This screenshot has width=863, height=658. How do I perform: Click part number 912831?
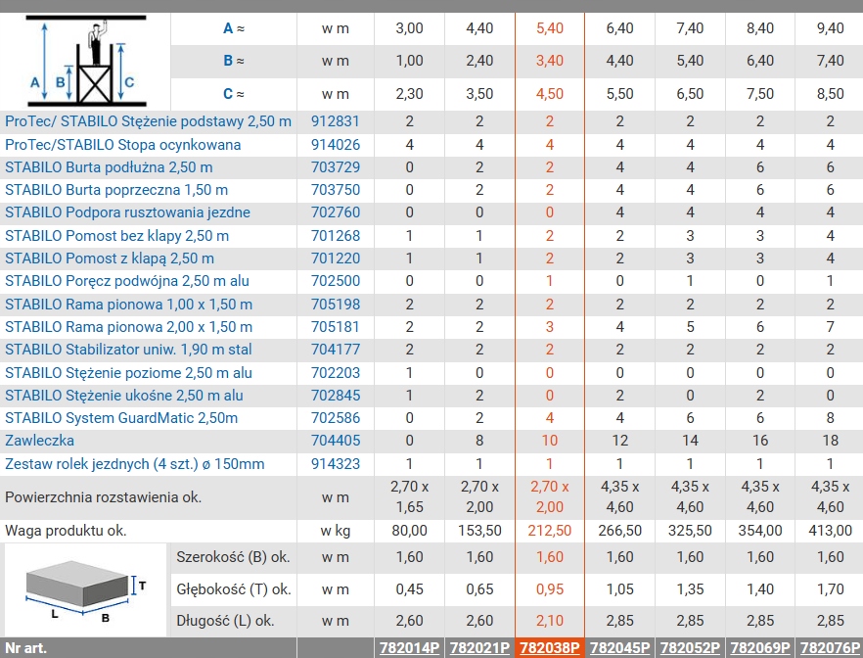coord(336,121)
